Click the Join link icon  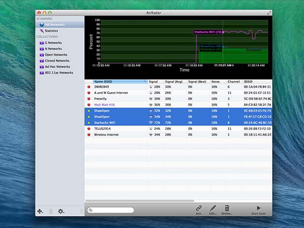(198, 208)
